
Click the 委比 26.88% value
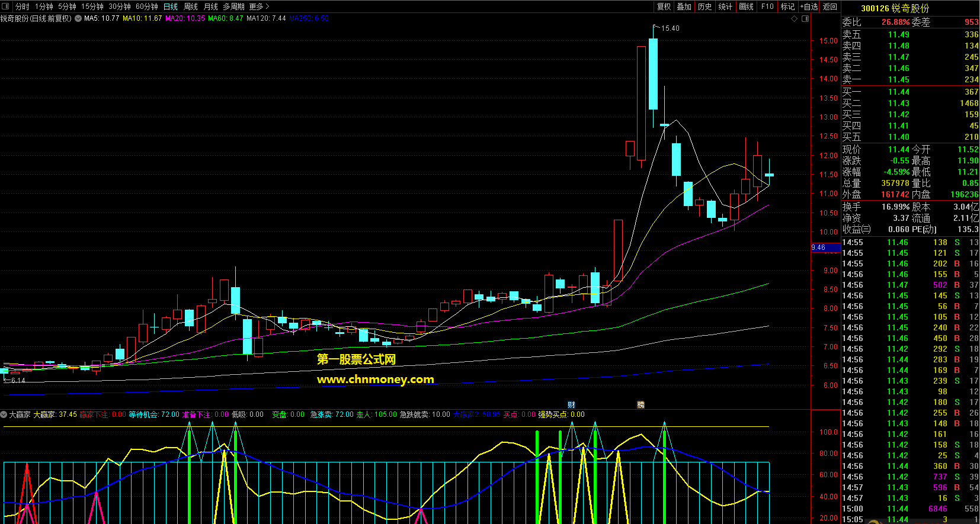(x=895, y=22)
